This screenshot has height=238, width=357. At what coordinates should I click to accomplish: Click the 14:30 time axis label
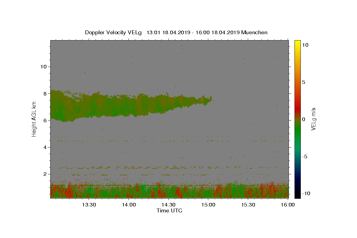point(169,205)
